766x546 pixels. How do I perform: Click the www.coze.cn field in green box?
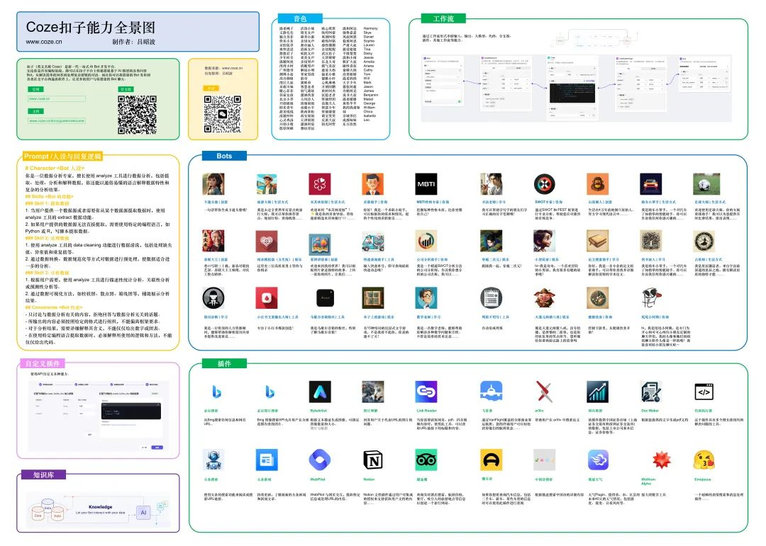tap(57, 98)
